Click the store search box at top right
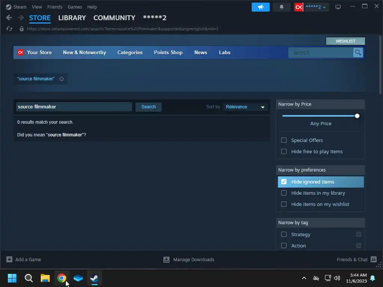 coord(321,52)
